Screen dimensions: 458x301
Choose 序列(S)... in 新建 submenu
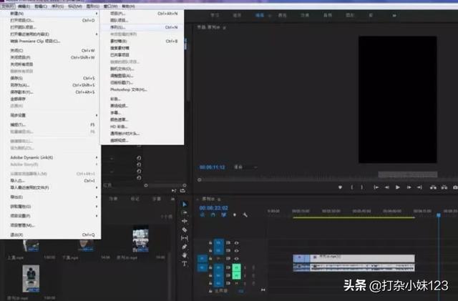coord(142,27)
